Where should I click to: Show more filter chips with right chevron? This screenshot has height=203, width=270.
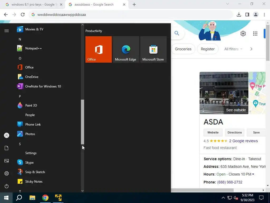click(251, 49)
